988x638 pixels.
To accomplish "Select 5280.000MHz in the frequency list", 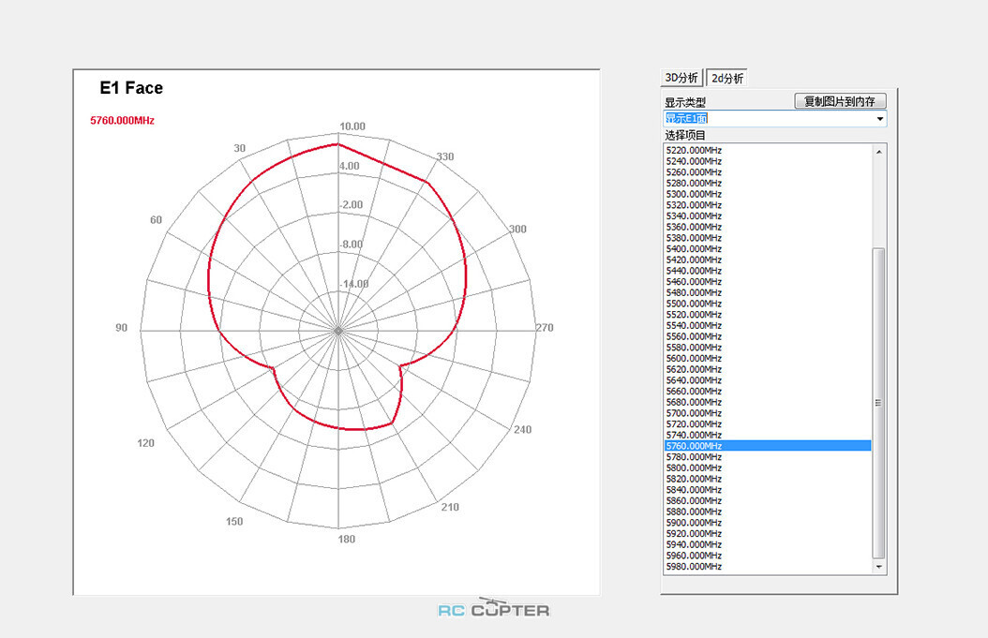I will click(768, 184).
